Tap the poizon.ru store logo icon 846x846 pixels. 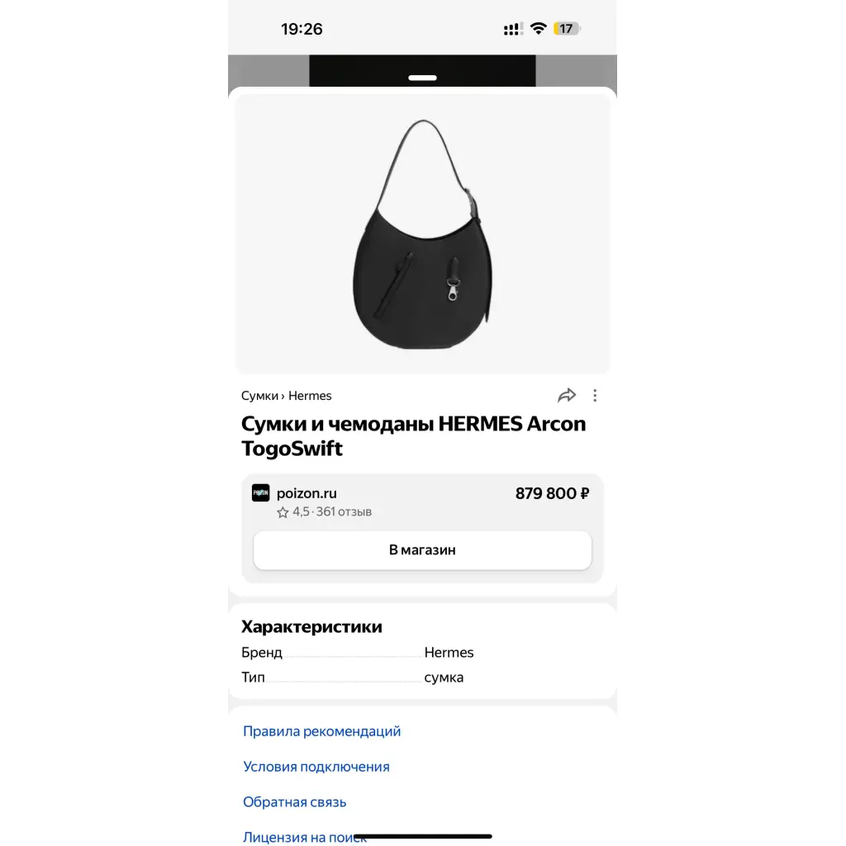260,492
